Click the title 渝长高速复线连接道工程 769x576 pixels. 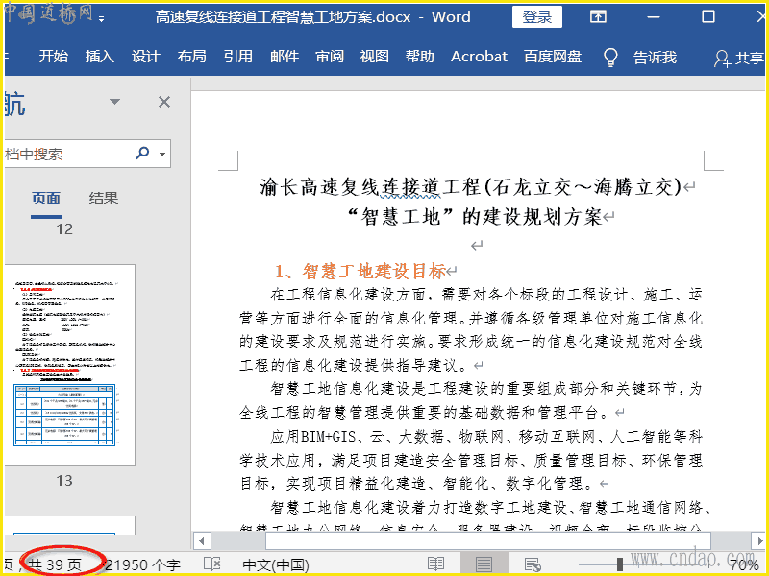370,186
